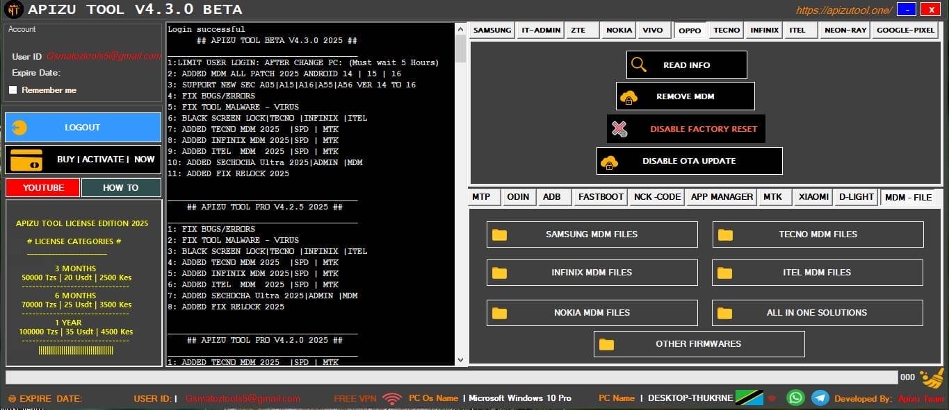Click the folder icon for Samsung MDM Files
The width and height of the screenshot is (949, 410).
(x=499, y=234)
